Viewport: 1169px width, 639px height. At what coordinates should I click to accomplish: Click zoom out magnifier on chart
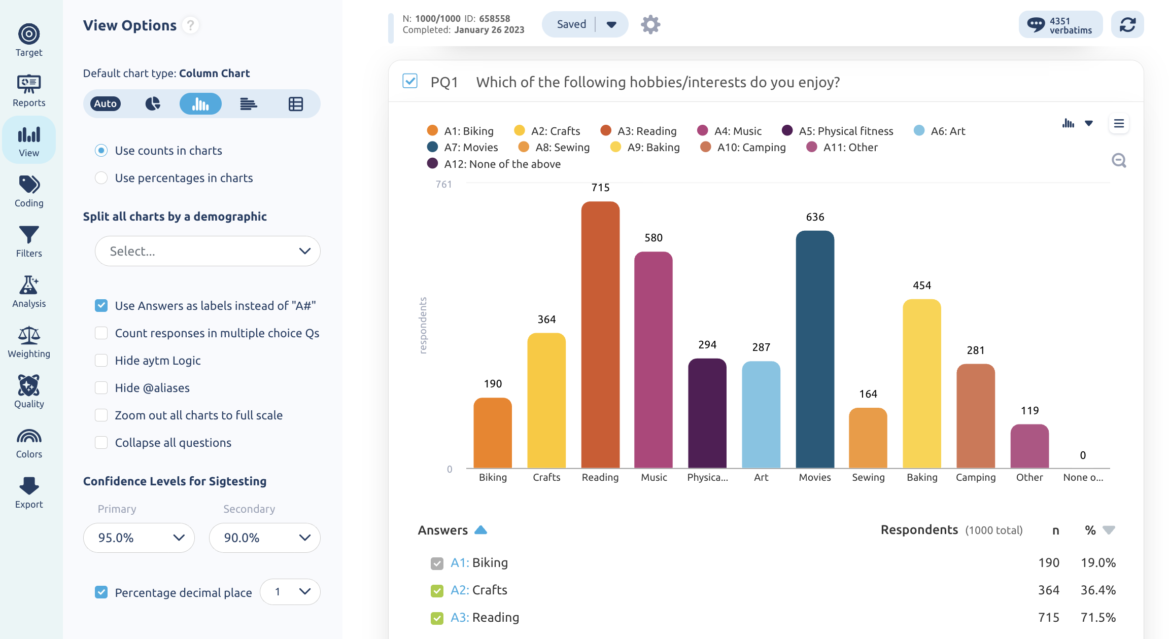(1119, 161)
